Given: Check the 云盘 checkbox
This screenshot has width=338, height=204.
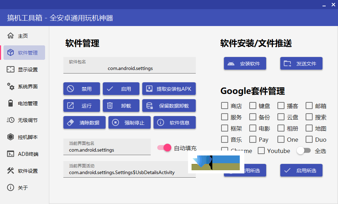Looking at the screenshot, I should coord(281,117).
